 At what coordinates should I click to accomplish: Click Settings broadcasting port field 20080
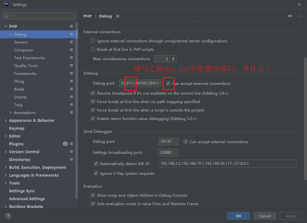pos(169,153)
